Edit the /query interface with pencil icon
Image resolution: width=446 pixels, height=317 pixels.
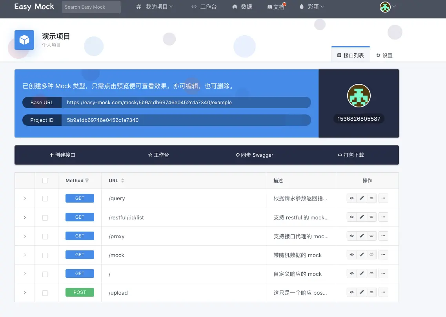click(x=362, y=198)
